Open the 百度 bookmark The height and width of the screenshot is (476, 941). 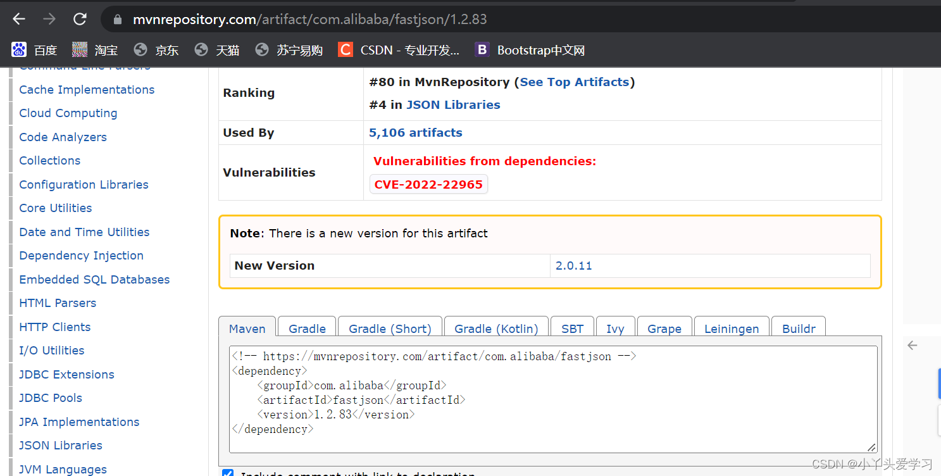[34, 50]
